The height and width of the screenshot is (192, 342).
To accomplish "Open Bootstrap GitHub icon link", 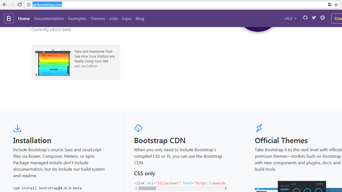I will [305, 18].
